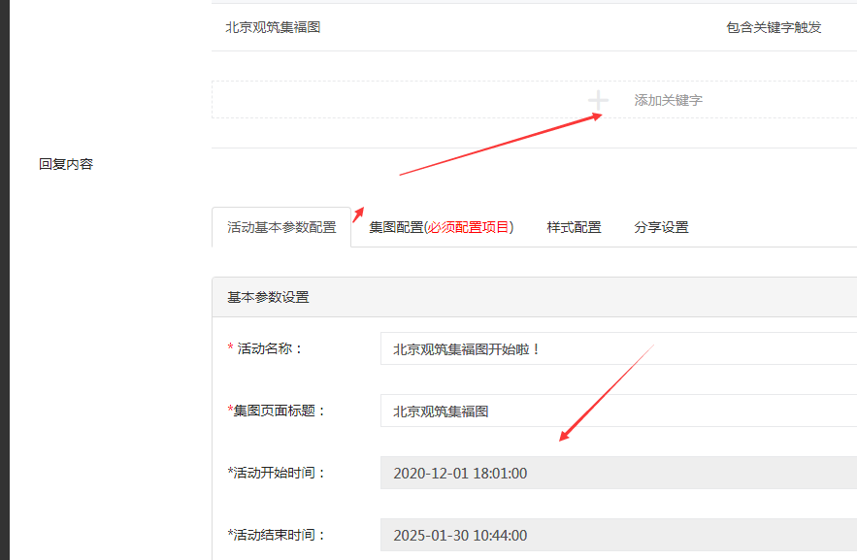Edit the 活动名称 input field
The height and width of the screenshot is (560, 857).
pos(618,348)
